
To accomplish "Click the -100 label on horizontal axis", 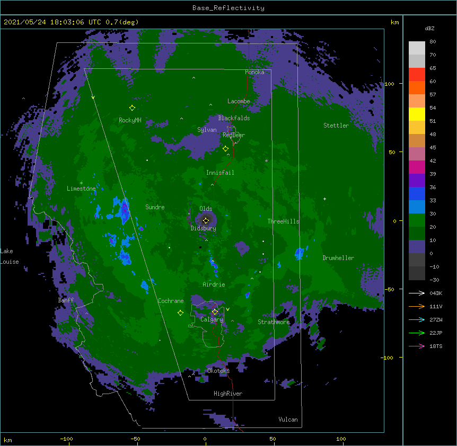I will [66, 439].
